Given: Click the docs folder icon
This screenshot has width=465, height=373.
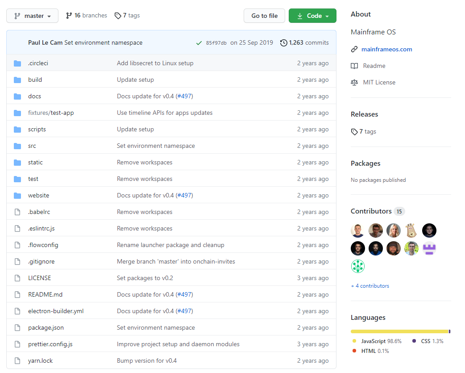Looking at the screenshot, I should [17, 96].
